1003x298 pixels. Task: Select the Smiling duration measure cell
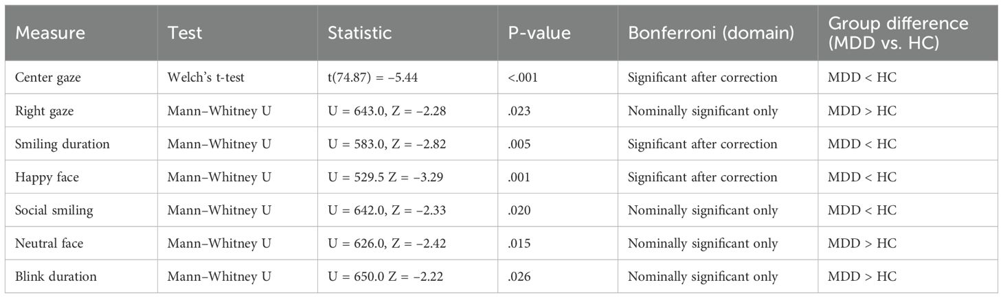coord(61,144)
